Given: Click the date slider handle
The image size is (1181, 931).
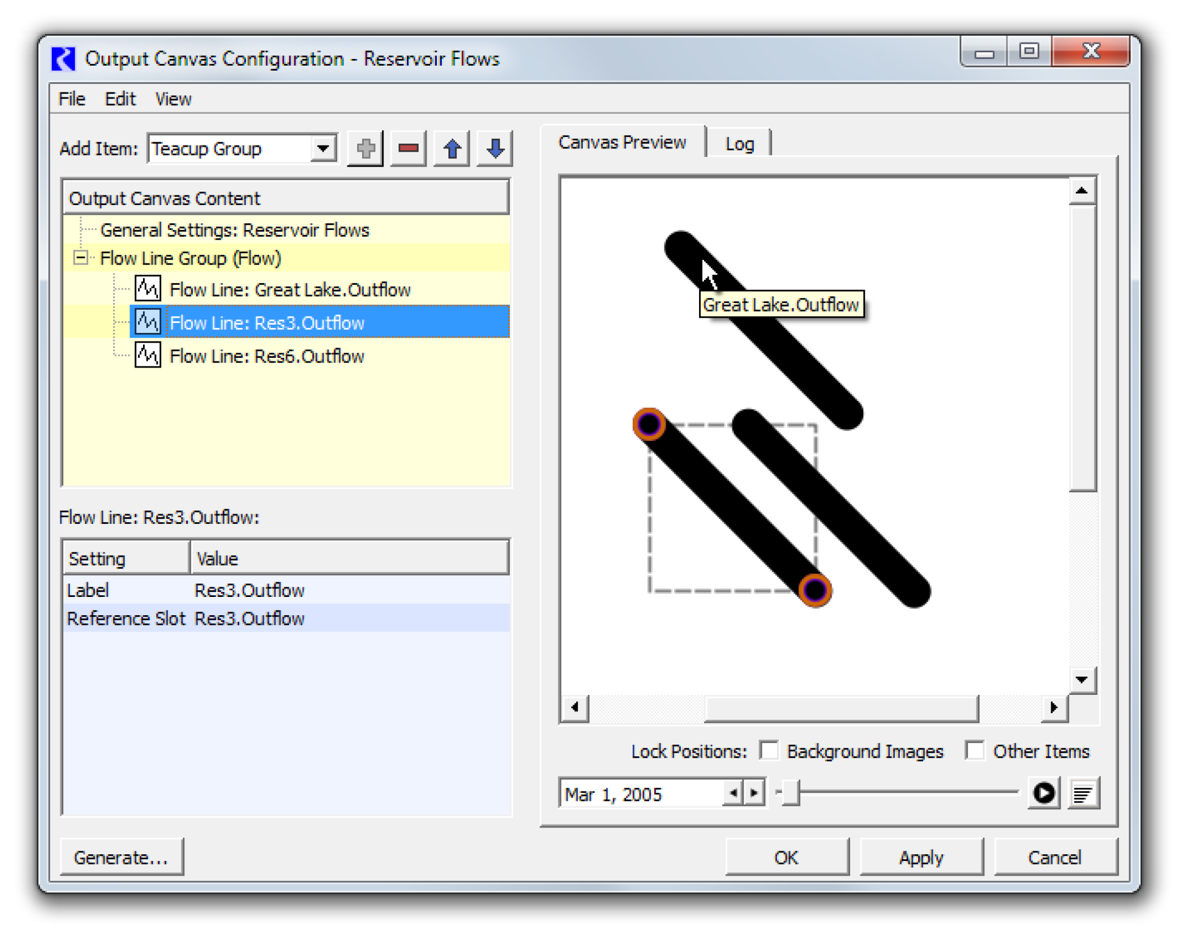Looking at the screenshot, I should point(790,793).
